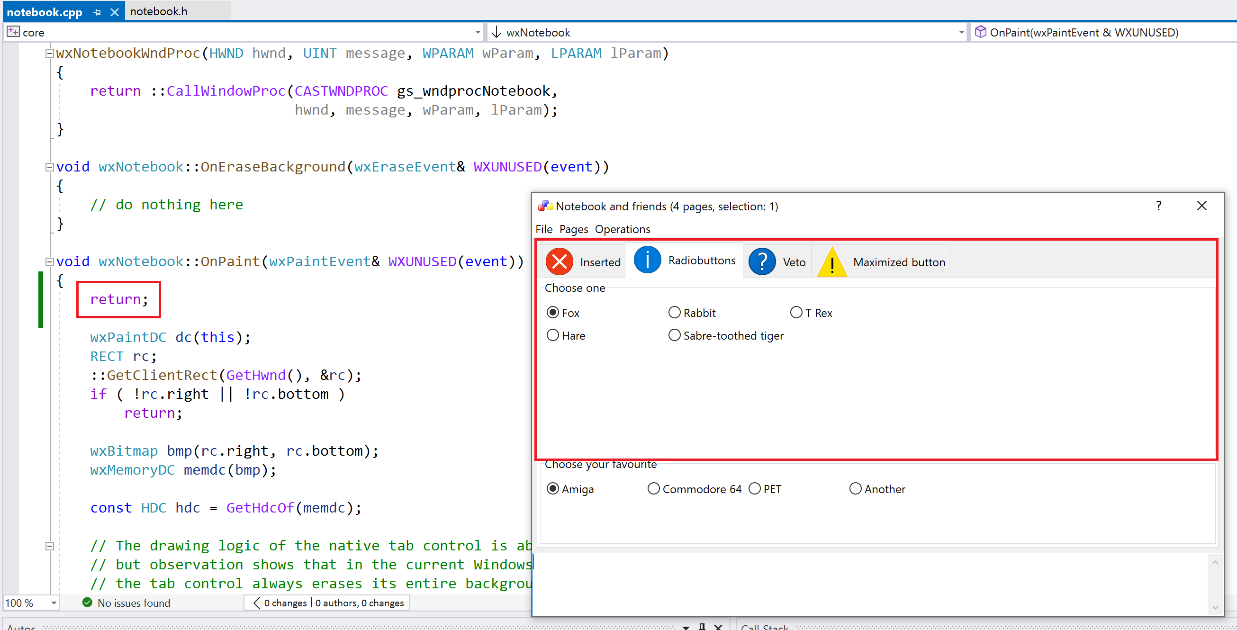Click the question mark icon on Veto page

click(762, 261)
